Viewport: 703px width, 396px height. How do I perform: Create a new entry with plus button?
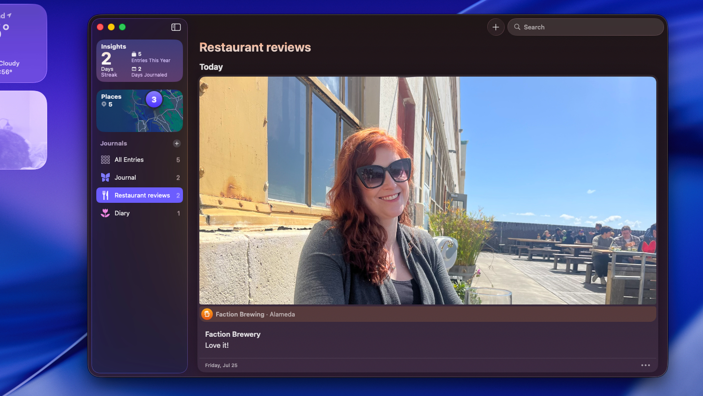[x=495, y=27]
